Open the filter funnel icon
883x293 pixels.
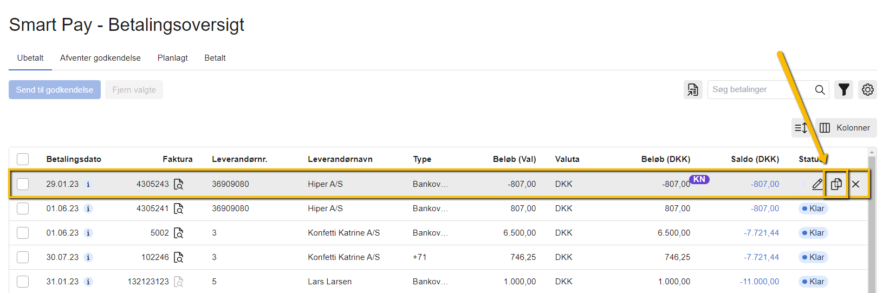[843, 89]
